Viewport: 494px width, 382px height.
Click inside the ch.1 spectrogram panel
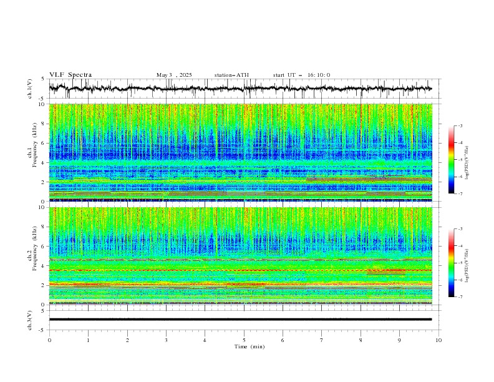coord(240,152)
